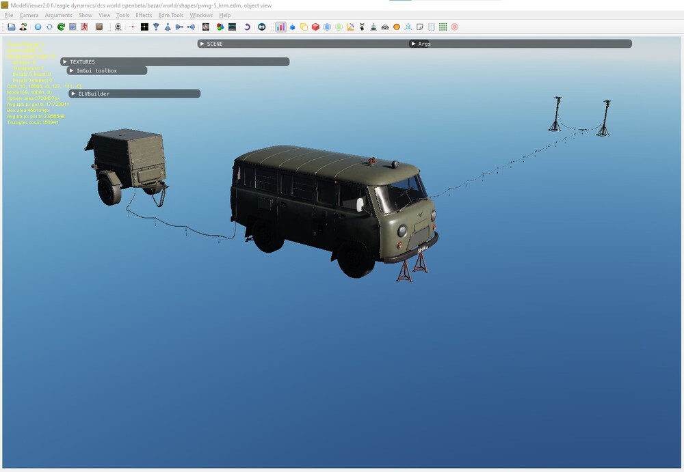Click the right-pointing blue cone view icon
Image resolution: width=684 pixels, height=472 pixels.
pyautogui.click(x=179, y=27)
